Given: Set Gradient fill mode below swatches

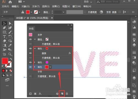Looking at the screenshot, I should tap(7, 71).
